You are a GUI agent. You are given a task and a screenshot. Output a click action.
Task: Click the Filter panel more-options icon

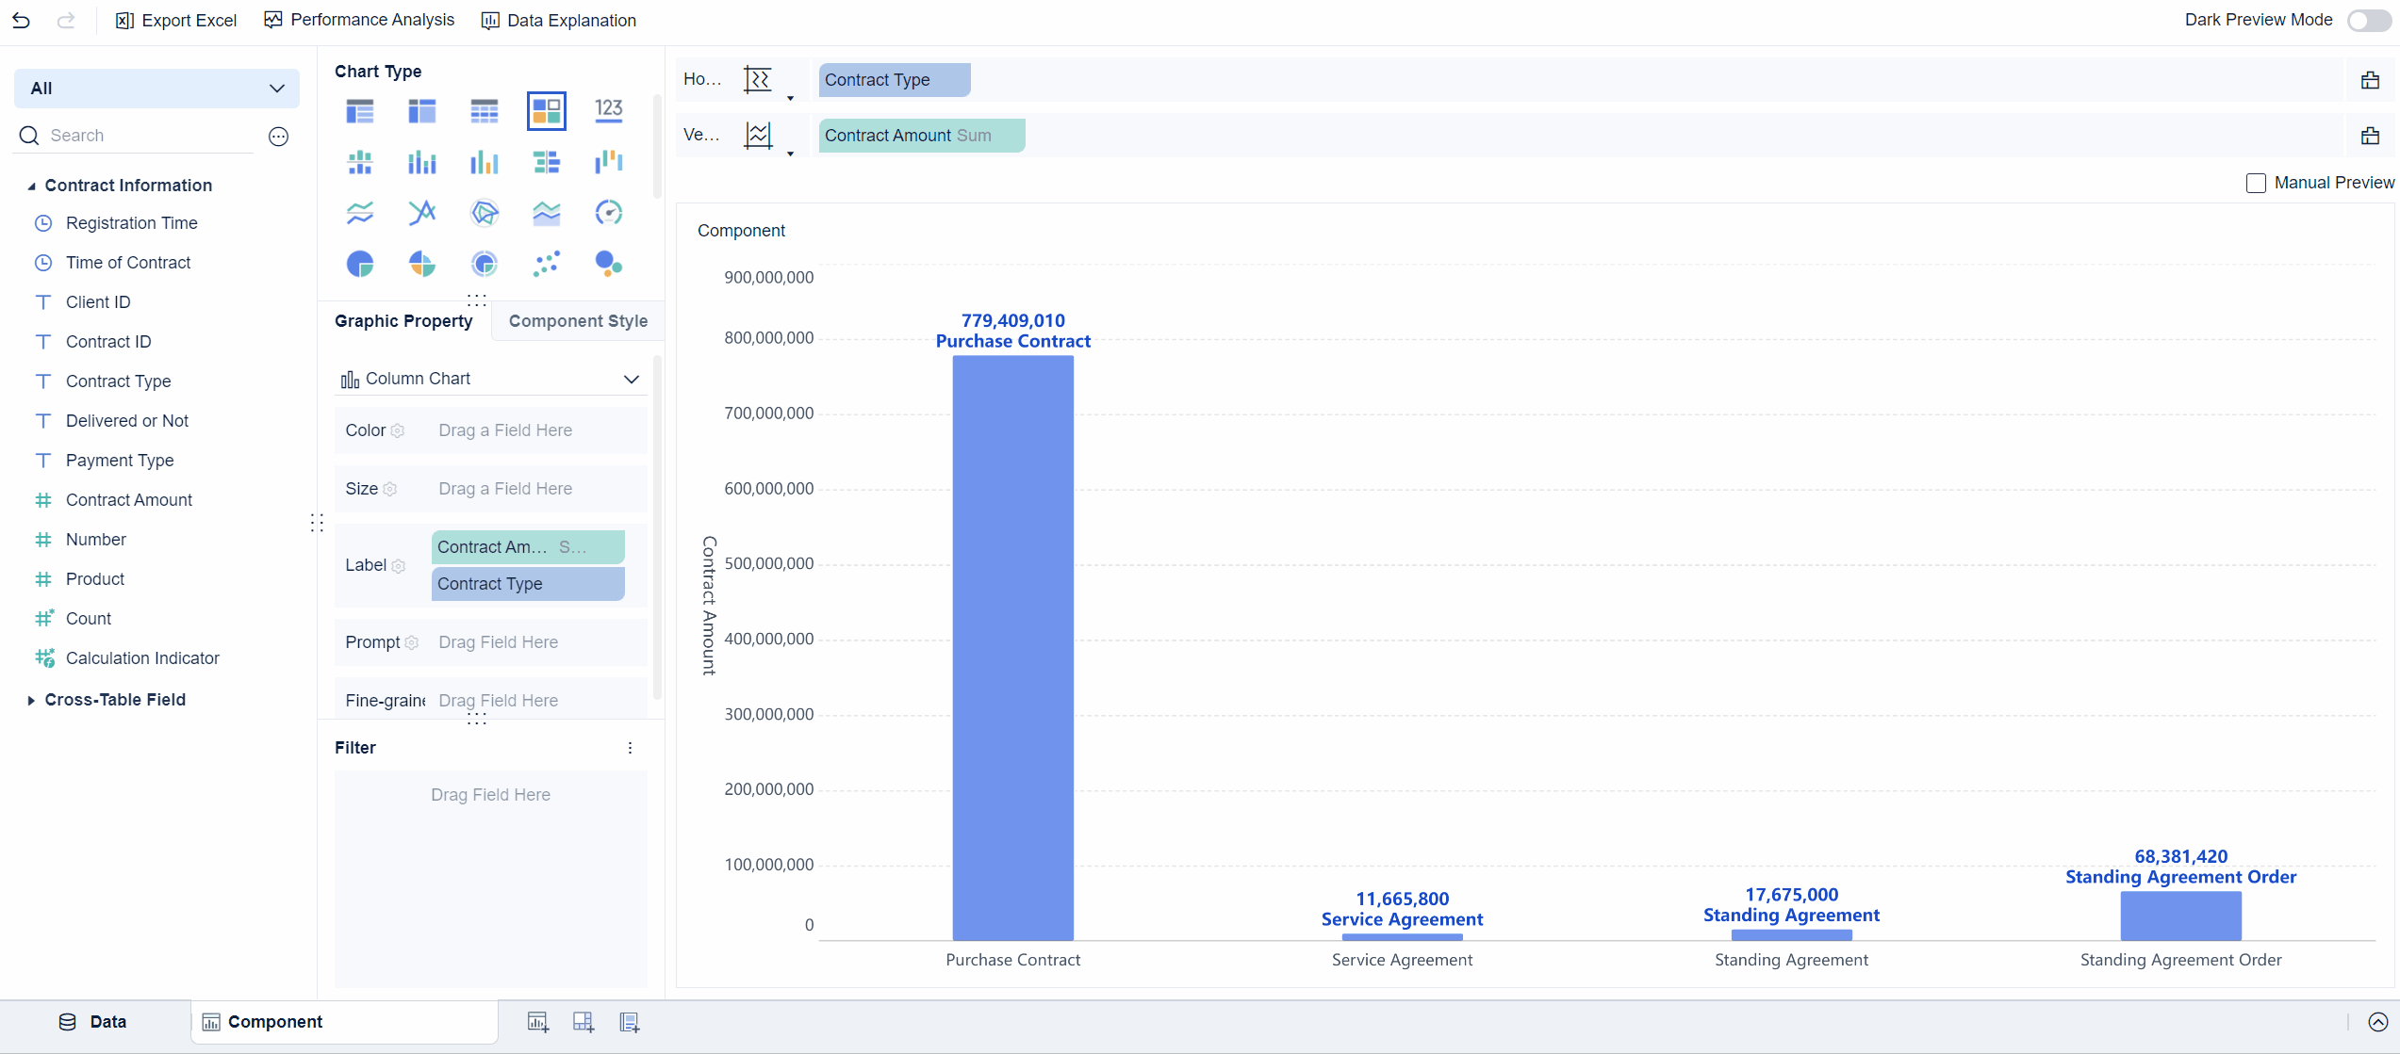630,748
